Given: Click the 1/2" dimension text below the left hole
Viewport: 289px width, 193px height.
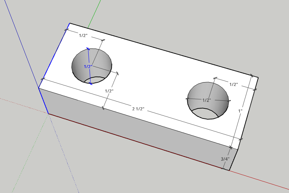Looking at the screenshot, I should point(109,91).
